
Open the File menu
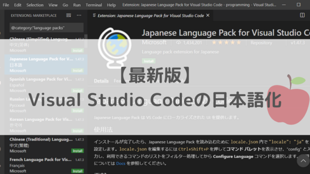pos(6,5)
